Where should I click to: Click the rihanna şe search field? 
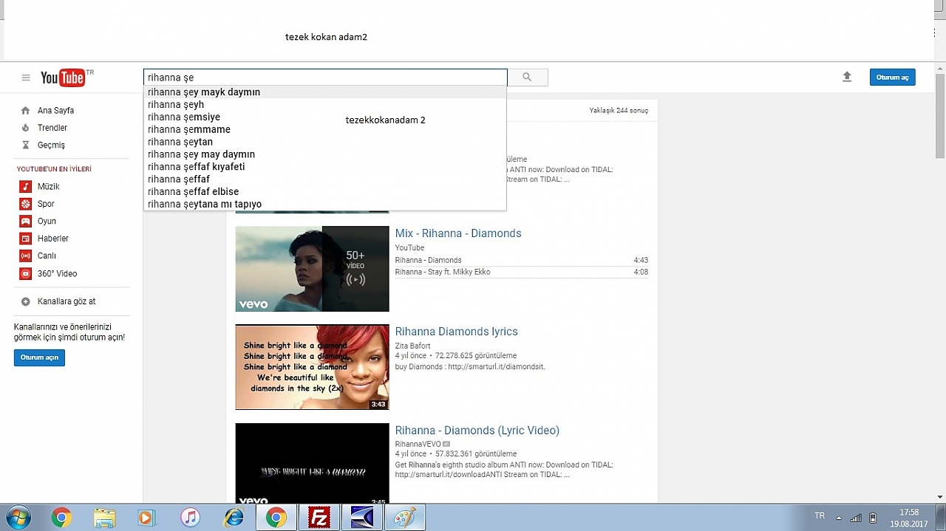coord(325,78)
